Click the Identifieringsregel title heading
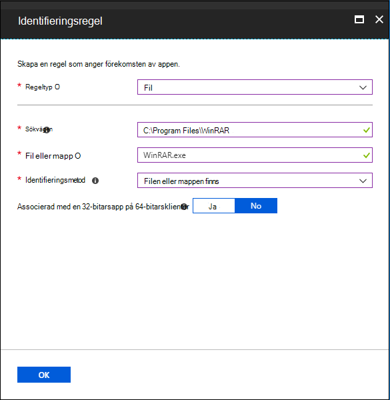Image resolution: width=390 pixels, height=400 pixels. click(60, 21)
